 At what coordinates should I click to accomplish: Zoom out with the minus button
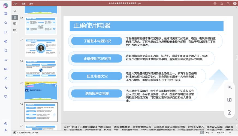pos(212,132)
